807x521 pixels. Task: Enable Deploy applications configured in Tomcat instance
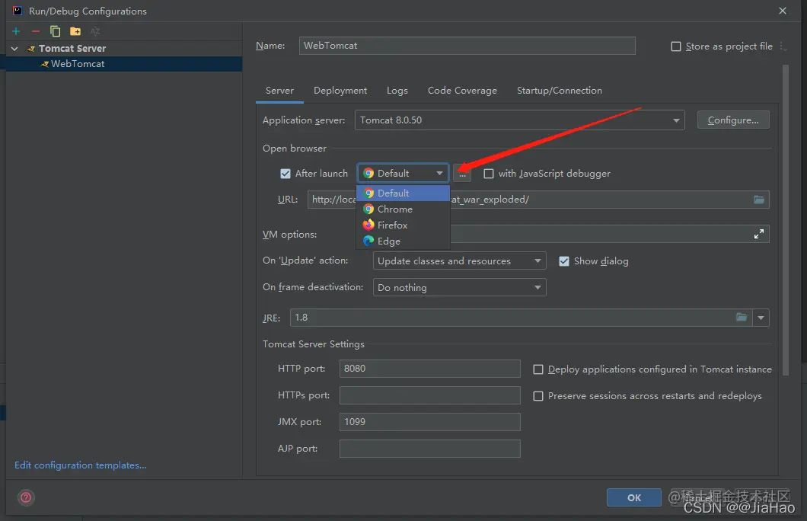(x=537, y=369)
